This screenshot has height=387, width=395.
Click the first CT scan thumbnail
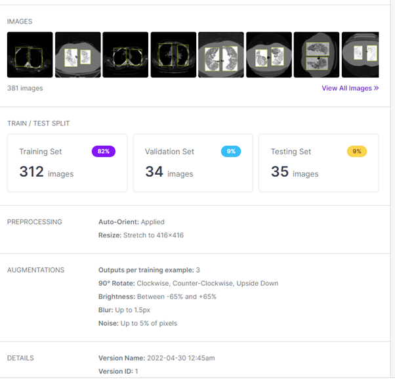(30, 55)
